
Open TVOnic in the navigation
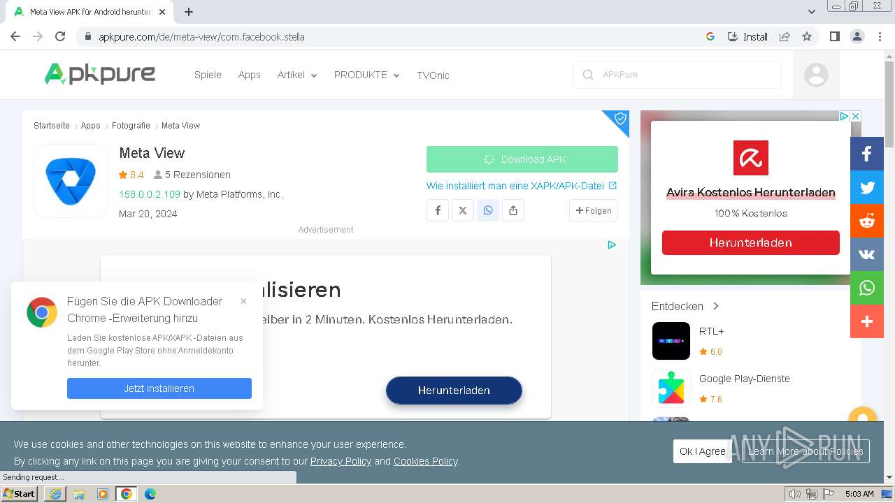tap(433, 75)
